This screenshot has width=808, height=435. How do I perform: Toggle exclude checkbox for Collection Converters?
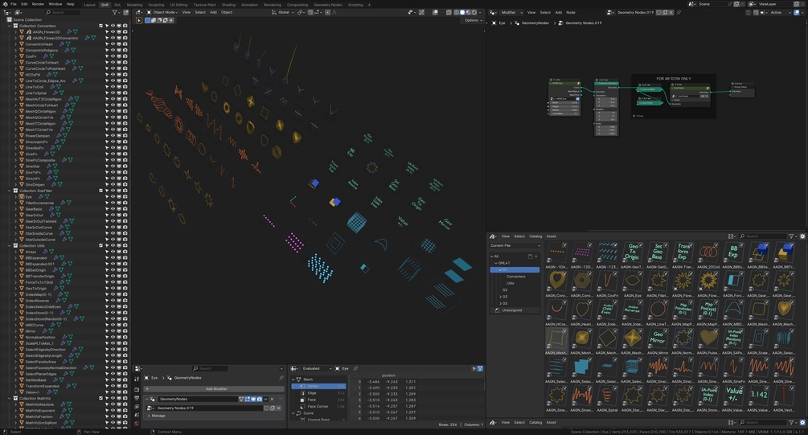coord(101,26)
